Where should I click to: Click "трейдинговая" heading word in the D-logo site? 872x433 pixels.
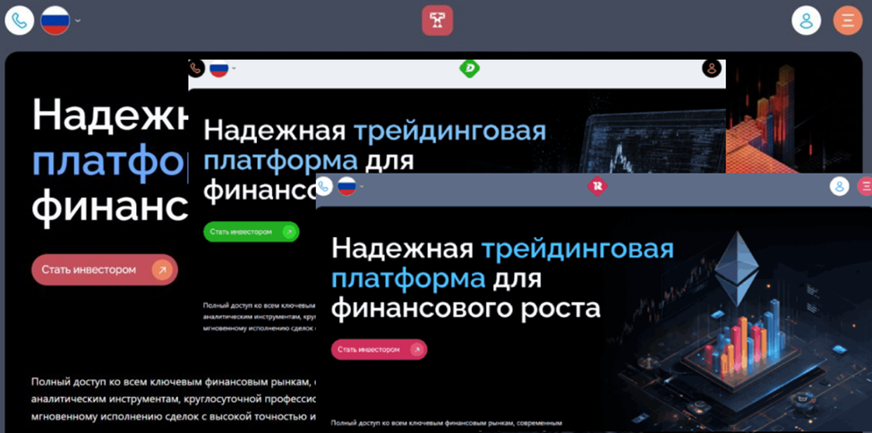click(x=450, y=132)
